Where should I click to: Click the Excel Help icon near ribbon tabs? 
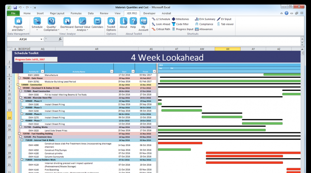point(286,13)
